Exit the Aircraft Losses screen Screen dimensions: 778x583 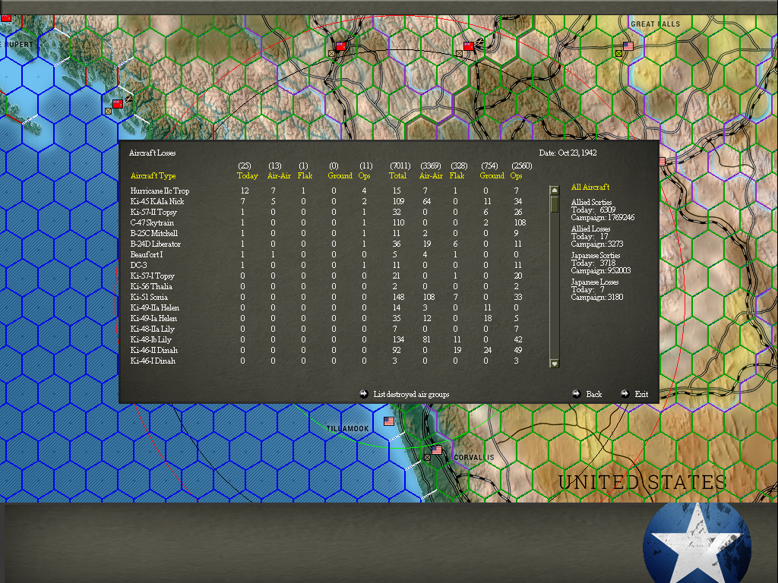point(641,394)
